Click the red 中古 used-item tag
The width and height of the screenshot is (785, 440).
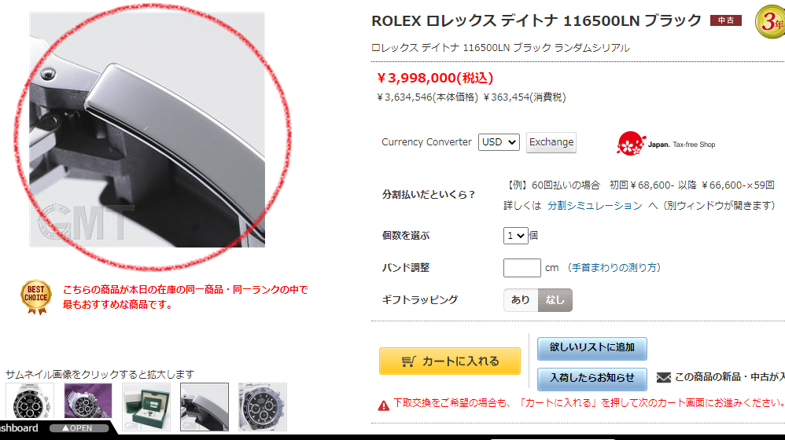tap(725, 20)
